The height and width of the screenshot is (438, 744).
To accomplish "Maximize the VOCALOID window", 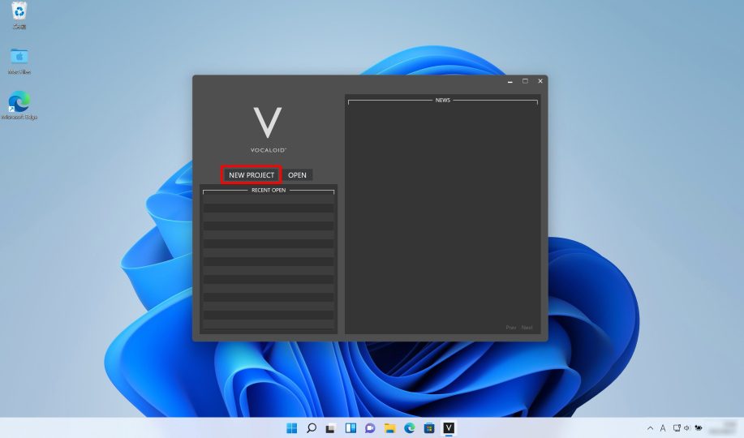I will click(525, 81).
